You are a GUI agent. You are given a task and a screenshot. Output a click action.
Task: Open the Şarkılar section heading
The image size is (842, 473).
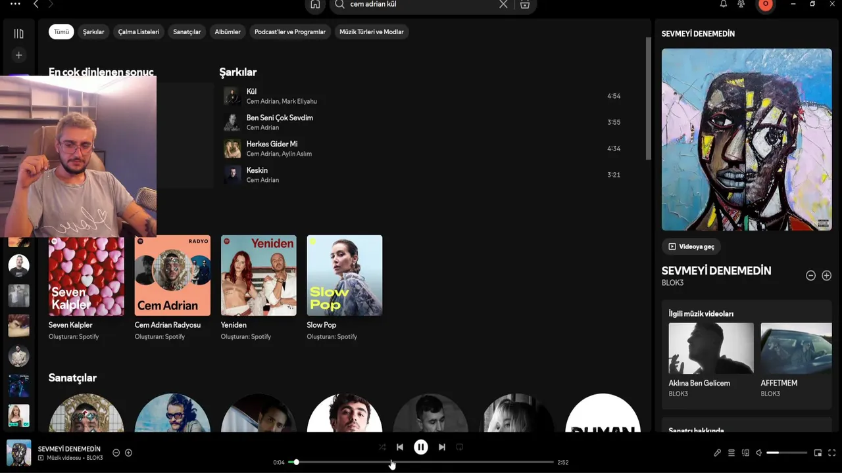coord(238,72)
